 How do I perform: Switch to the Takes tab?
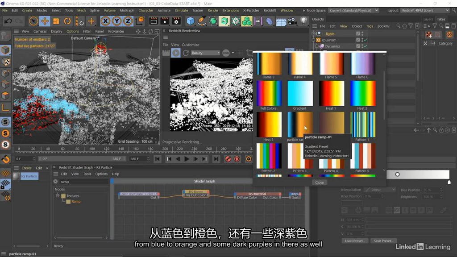point(440,19)
